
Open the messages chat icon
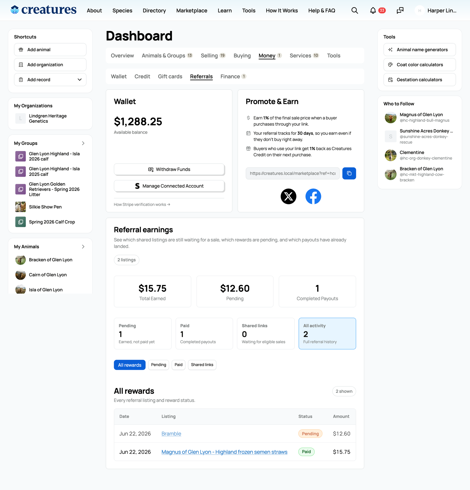400,10
